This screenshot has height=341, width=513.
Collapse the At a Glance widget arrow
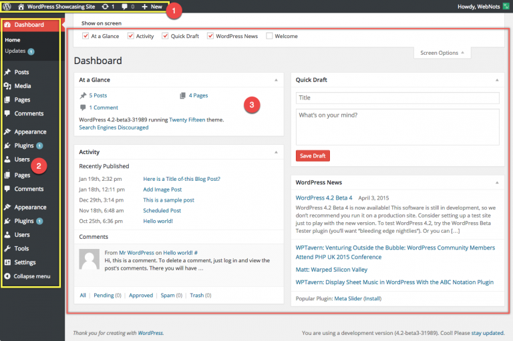[276, 80]
